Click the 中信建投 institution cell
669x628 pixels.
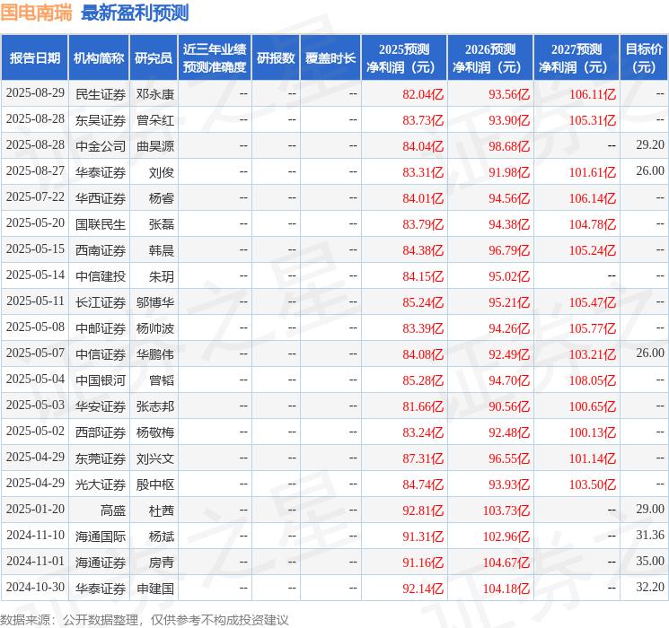(101, 276)
